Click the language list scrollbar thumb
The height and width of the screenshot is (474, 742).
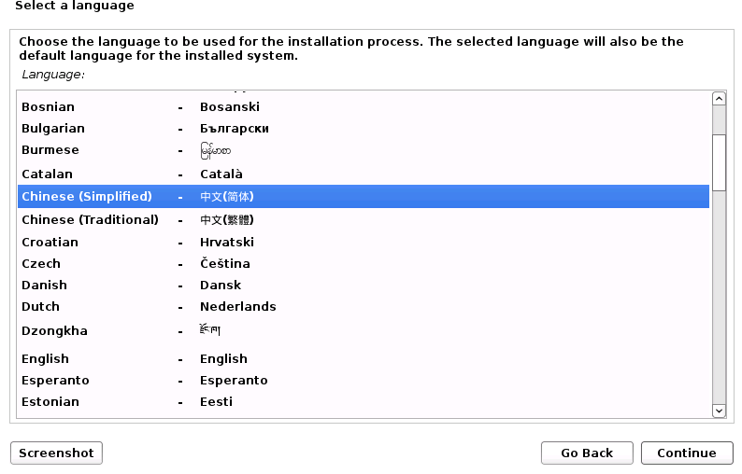point(719,162)
